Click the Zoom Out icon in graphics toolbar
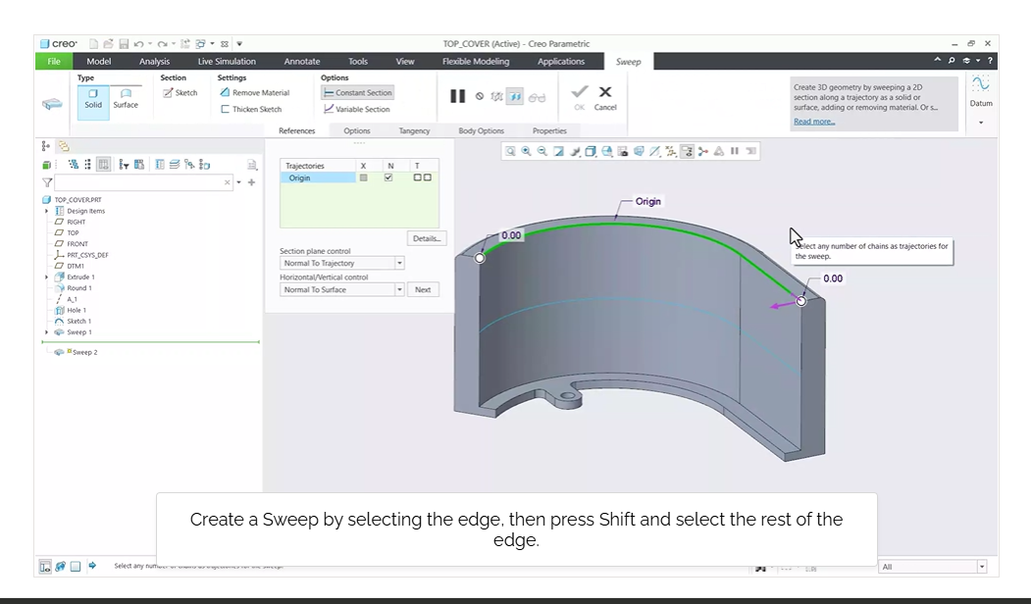Screen dimensions: 1031x604 (x=541, y=151)
